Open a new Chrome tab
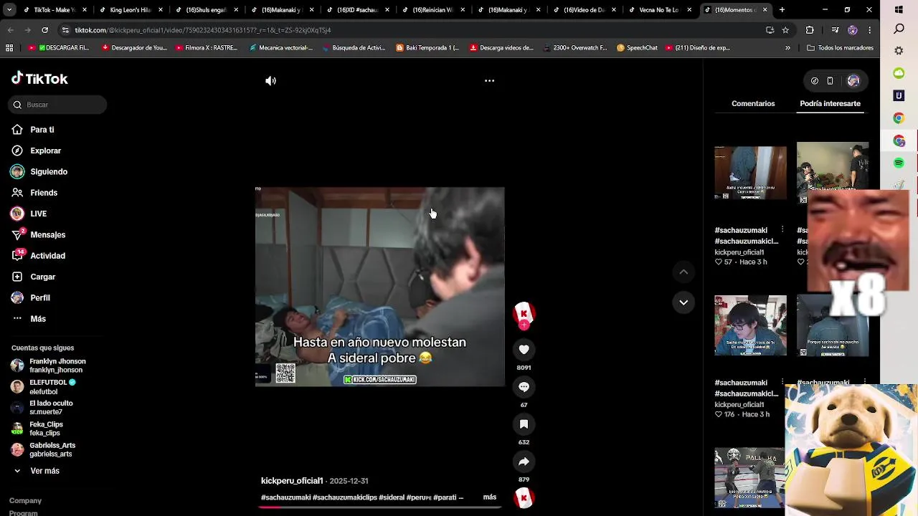The height and width of the screenshot is (516, 918). point(782,10)
